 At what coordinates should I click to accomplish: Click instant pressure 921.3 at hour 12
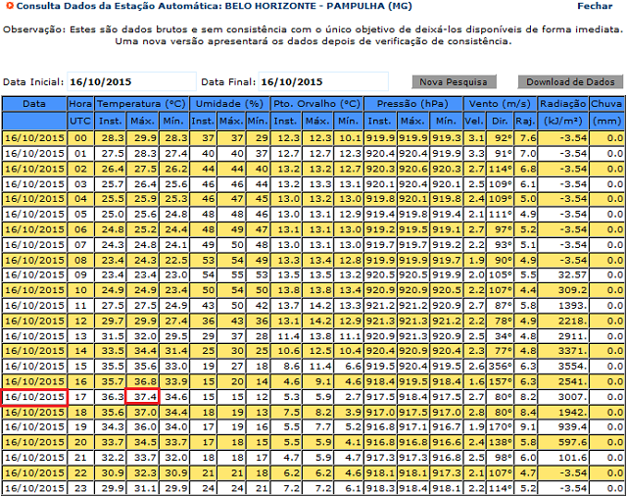[380, 321]
